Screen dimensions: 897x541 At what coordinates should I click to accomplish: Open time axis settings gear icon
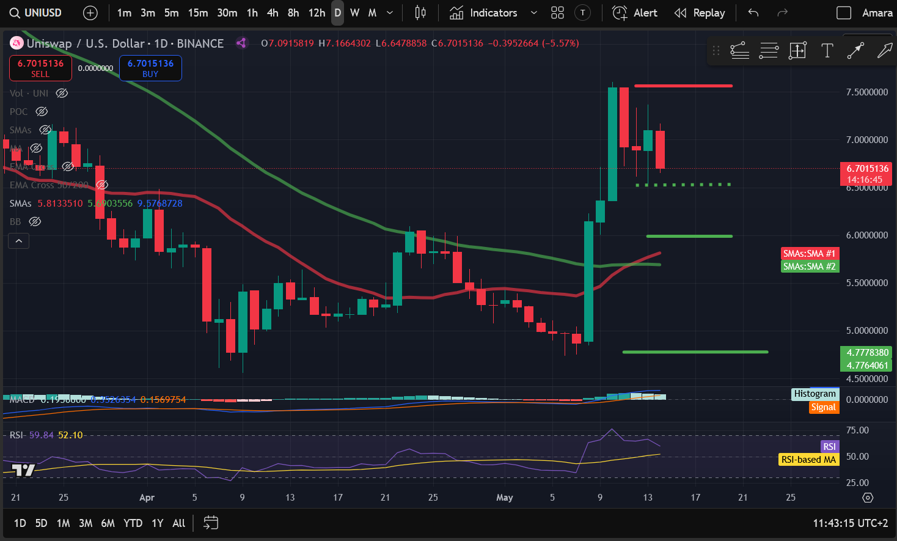tap(868, 498)
